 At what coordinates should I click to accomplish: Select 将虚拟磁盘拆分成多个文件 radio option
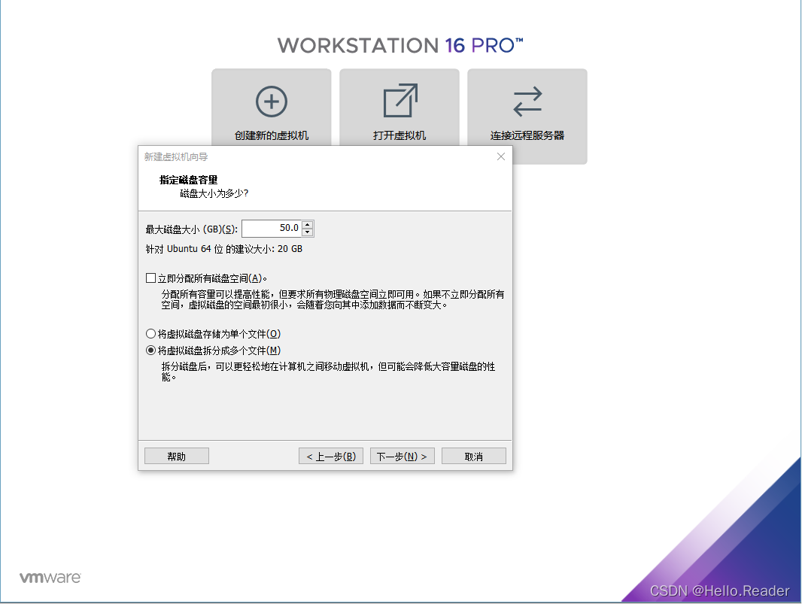150,351
